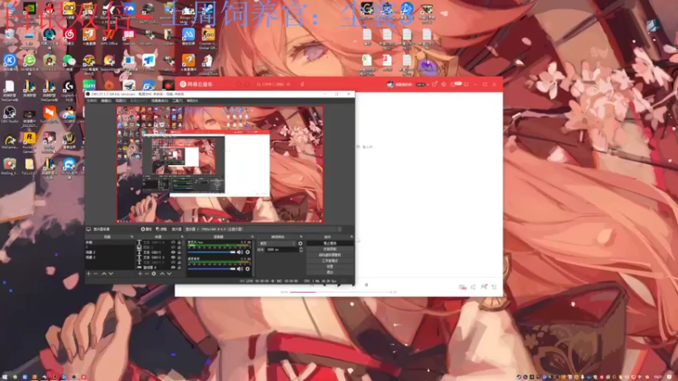
Task: Toggle visibility of image source row
Action: click(174, 247)
